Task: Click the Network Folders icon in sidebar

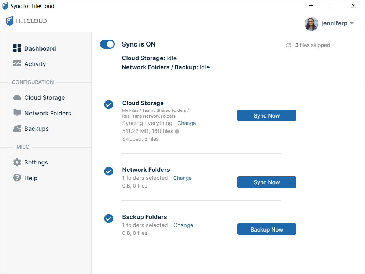Action: tap(17, 113)
